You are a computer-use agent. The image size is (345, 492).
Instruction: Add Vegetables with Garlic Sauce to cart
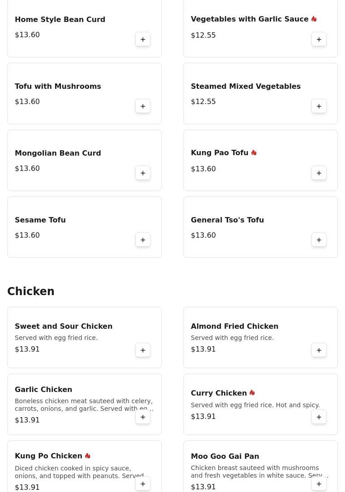[319, 39]
